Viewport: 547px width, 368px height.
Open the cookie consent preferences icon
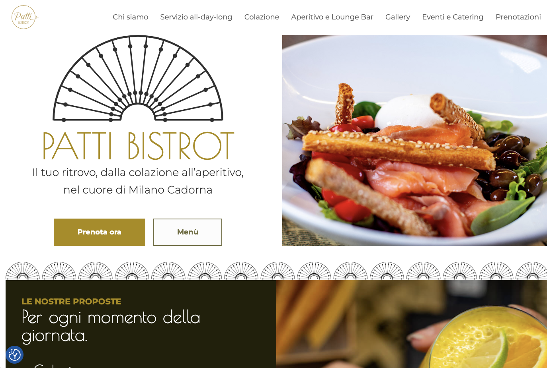(x=15, y=354)
